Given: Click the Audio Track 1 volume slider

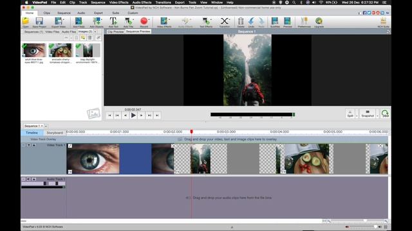Looking at the screenshot, I should point(35,184).
